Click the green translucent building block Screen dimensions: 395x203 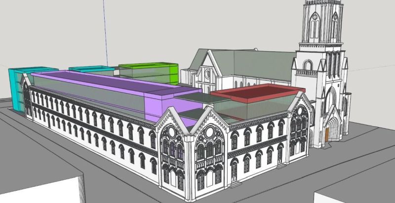point(148,72)
